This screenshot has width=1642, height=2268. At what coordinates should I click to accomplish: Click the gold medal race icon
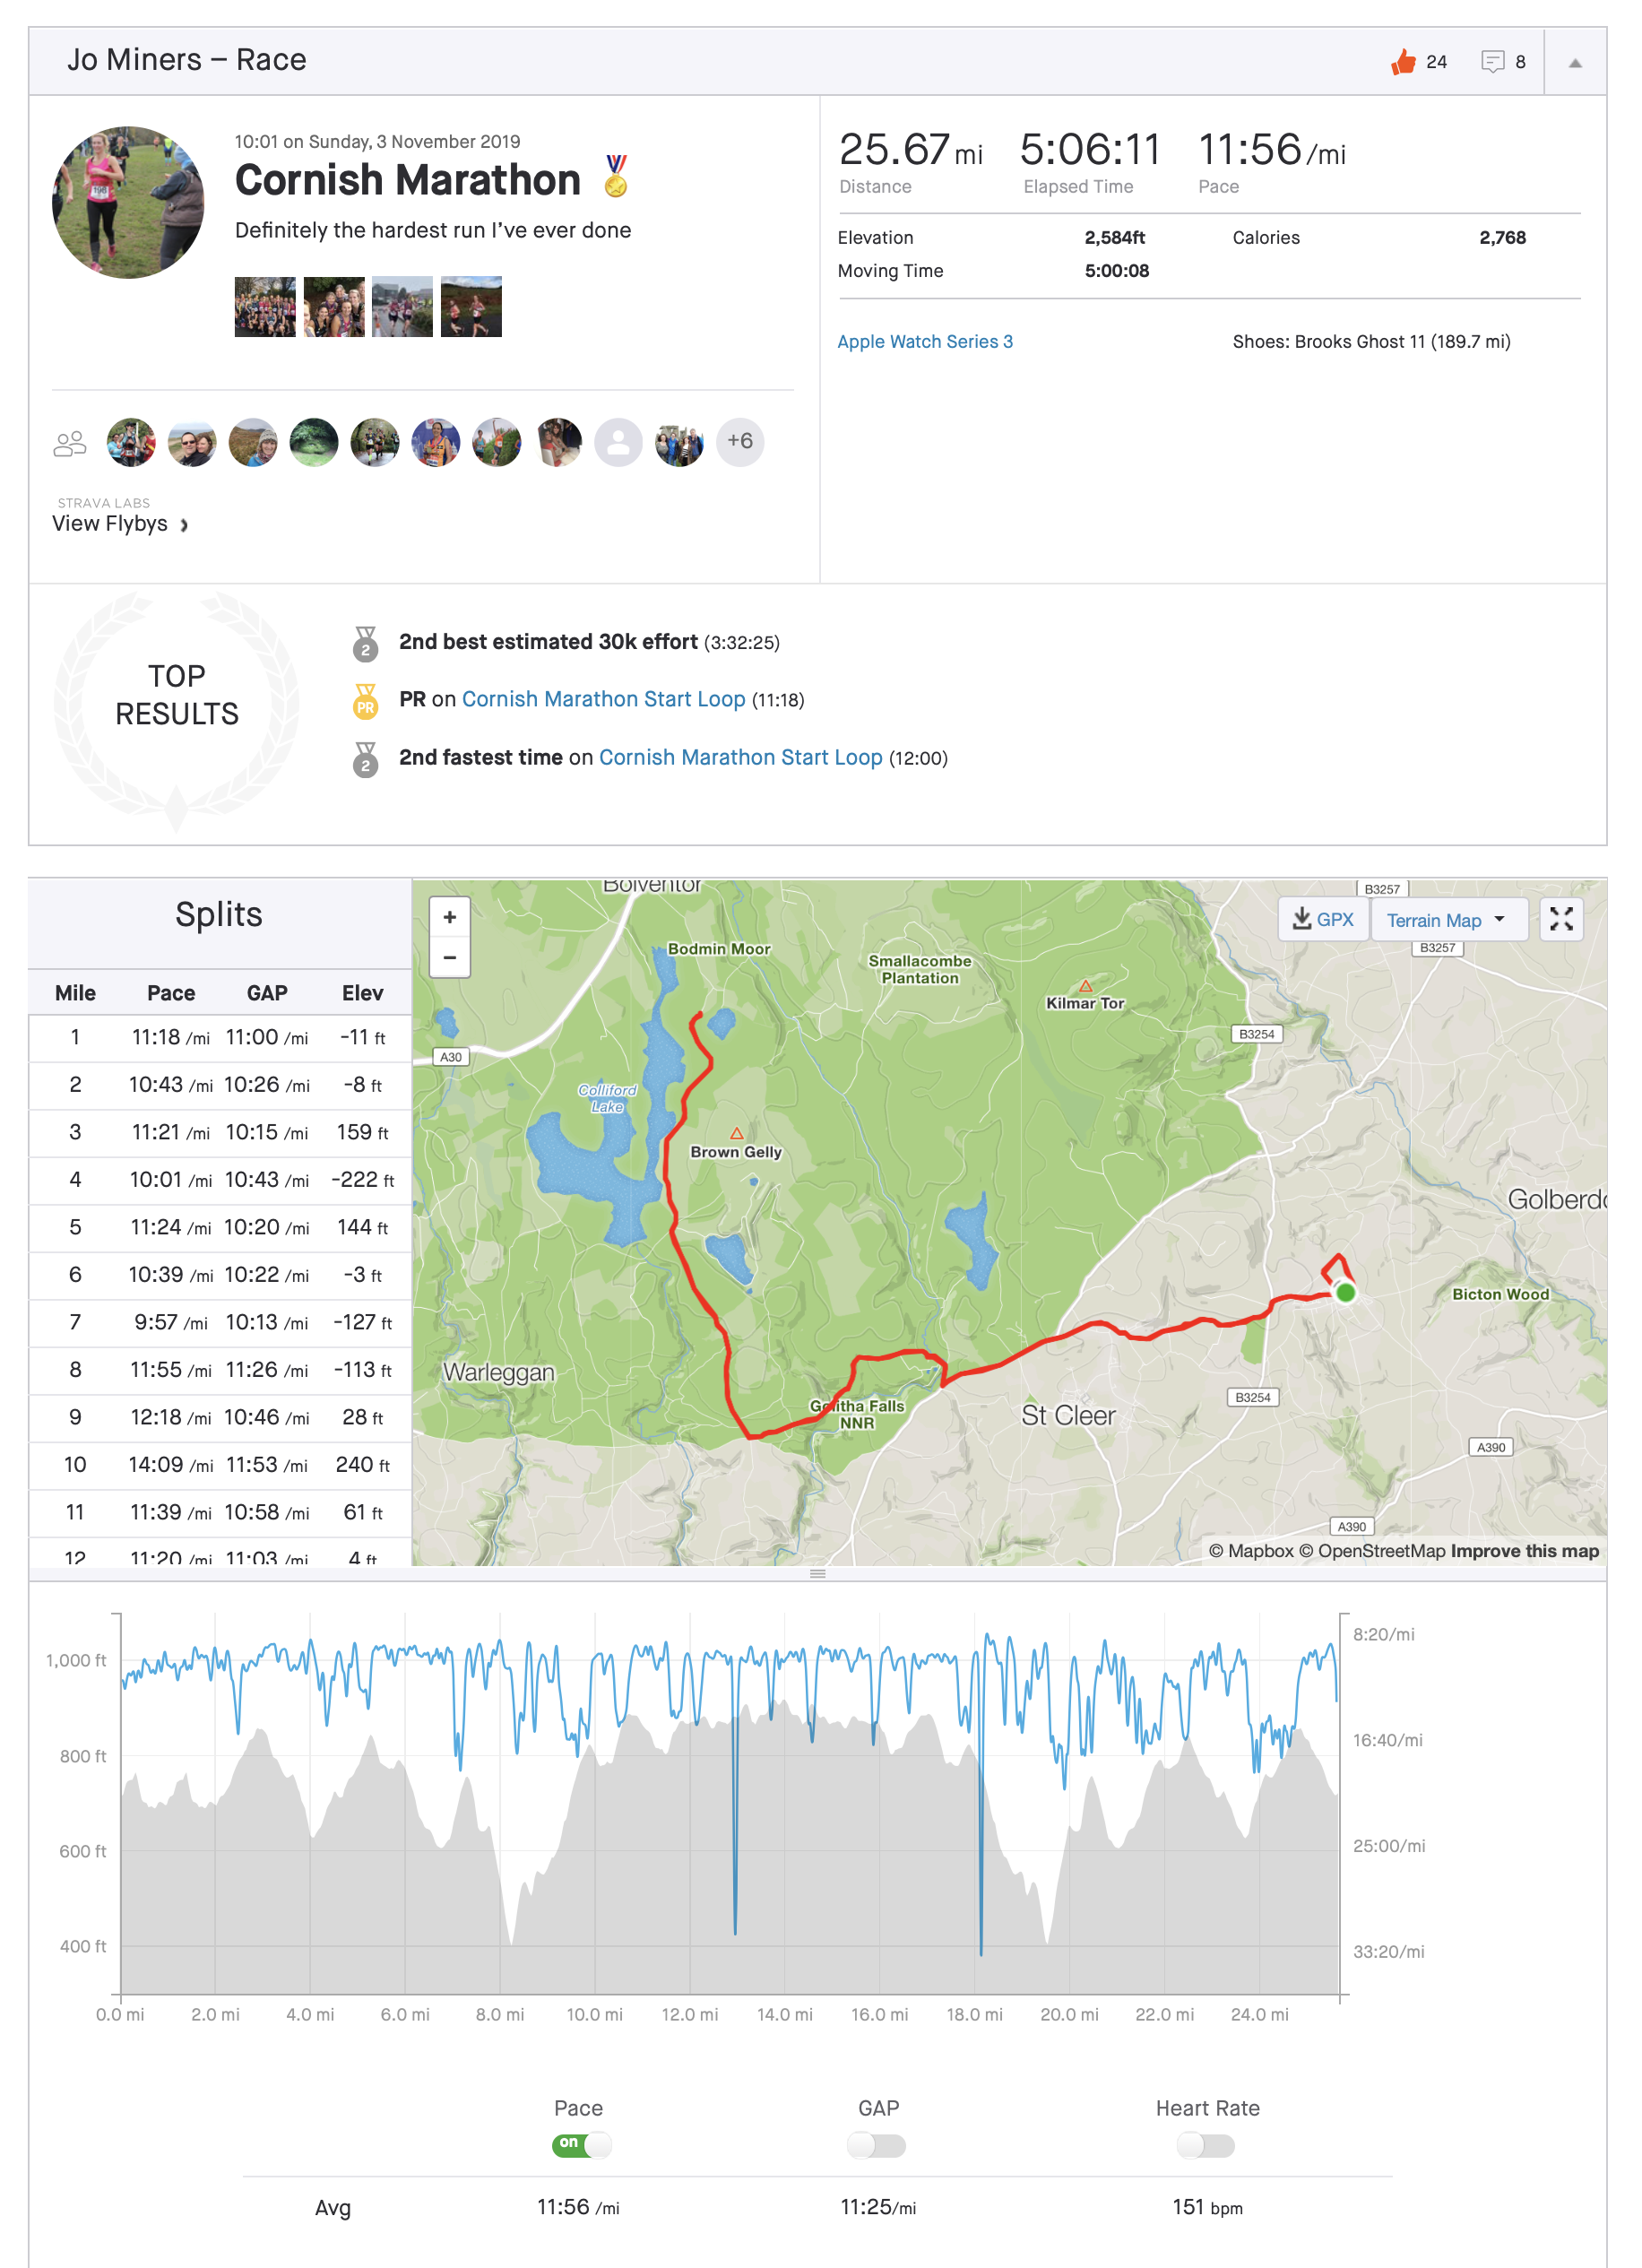point(616,176)
